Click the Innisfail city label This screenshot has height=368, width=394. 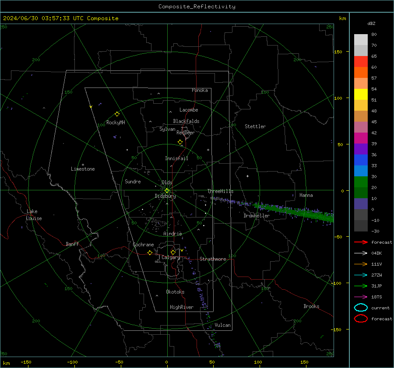pyautogui.click(x=176, y=158)
